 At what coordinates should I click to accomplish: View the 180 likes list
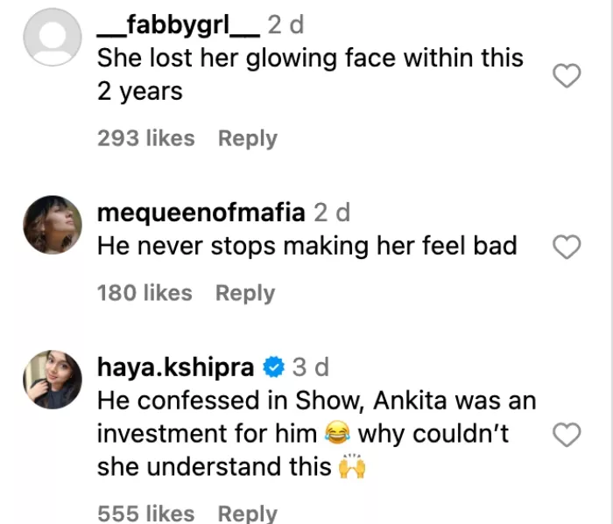[144, 293]
